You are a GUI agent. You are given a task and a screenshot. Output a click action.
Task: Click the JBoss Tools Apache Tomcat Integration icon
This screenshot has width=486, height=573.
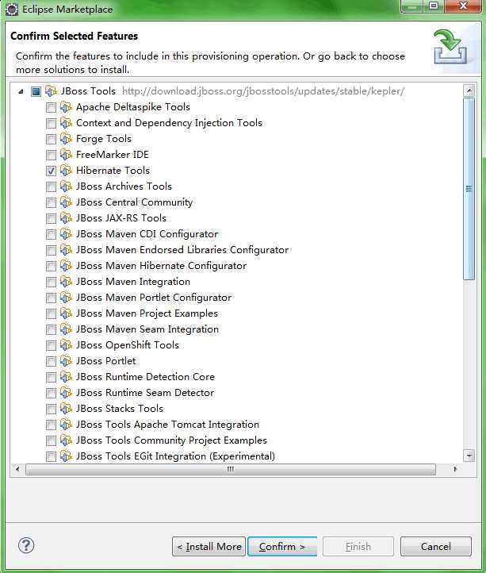pyautogui.click(x=66, y=425)
